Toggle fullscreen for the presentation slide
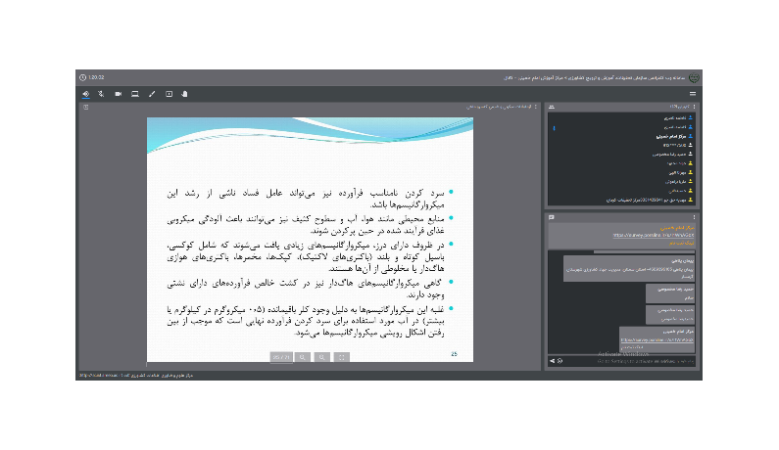 342,357
